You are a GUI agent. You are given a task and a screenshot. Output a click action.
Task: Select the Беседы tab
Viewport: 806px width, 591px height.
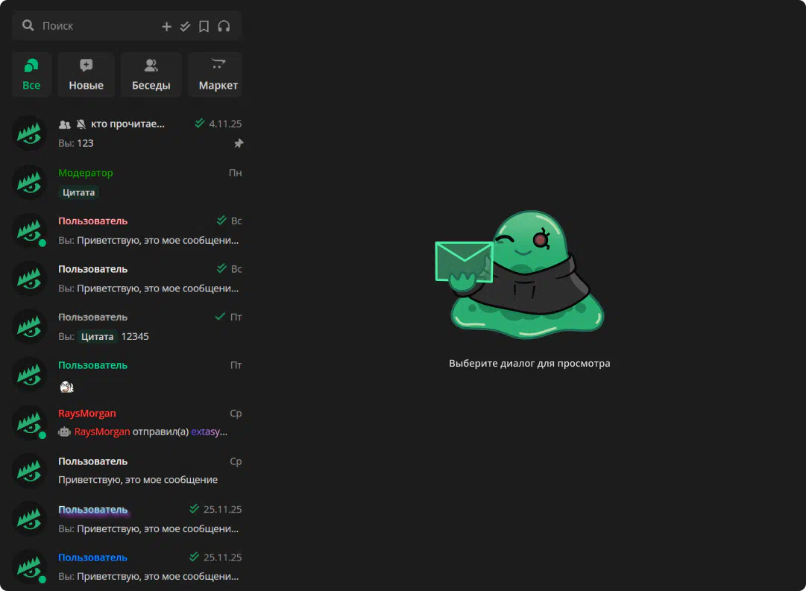click(151, 75)
